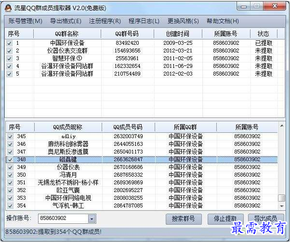
Task: Sort members by QQ成员昵称 column header
Action: coord(68,127)
